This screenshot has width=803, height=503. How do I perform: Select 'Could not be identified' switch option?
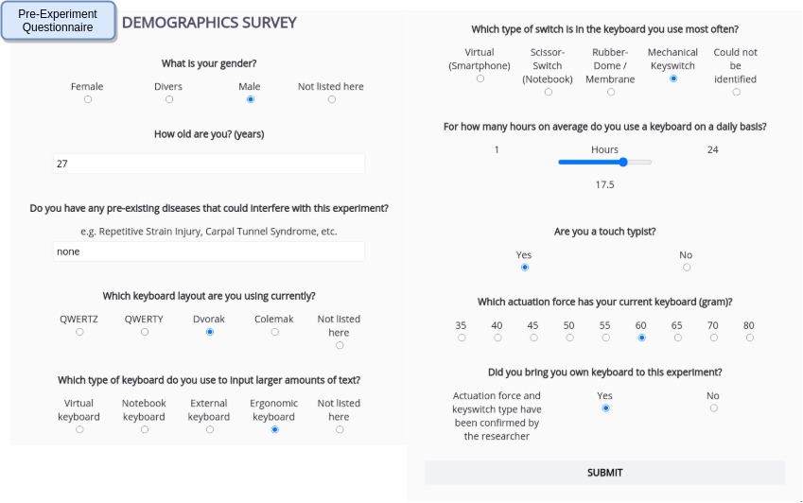tap(736, 92)
